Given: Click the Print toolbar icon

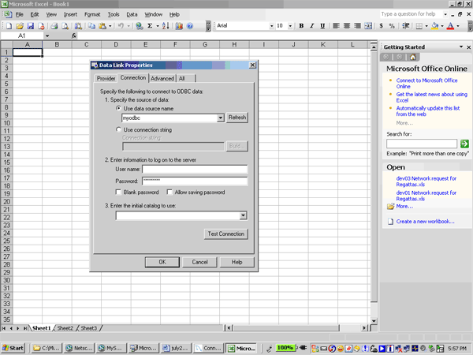Looking at the screenshot, I should coord(54,26).
